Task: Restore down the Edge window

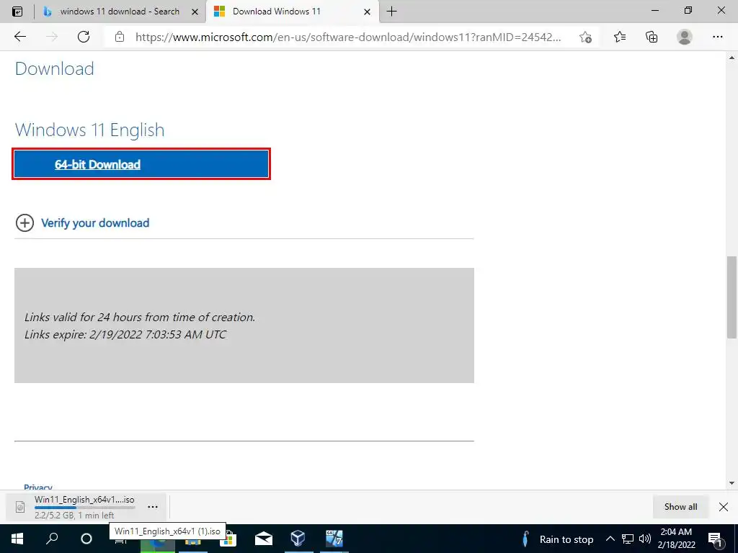Action: point(688,10)
